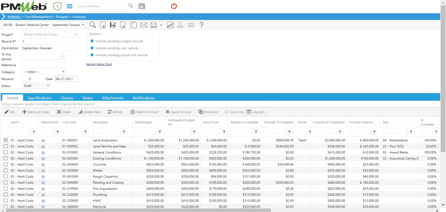Open the help question mark icon

click(x=201, y=25)
